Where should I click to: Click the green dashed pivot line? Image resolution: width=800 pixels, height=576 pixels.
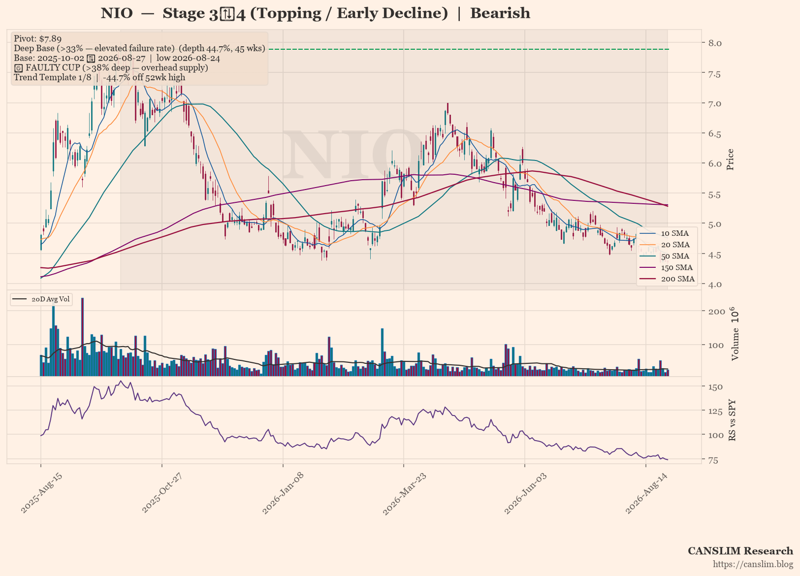pos(468,49)
